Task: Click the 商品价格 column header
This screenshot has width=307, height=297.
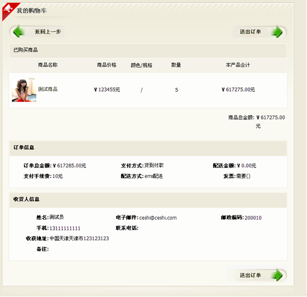Action: (x=107, y=65)
